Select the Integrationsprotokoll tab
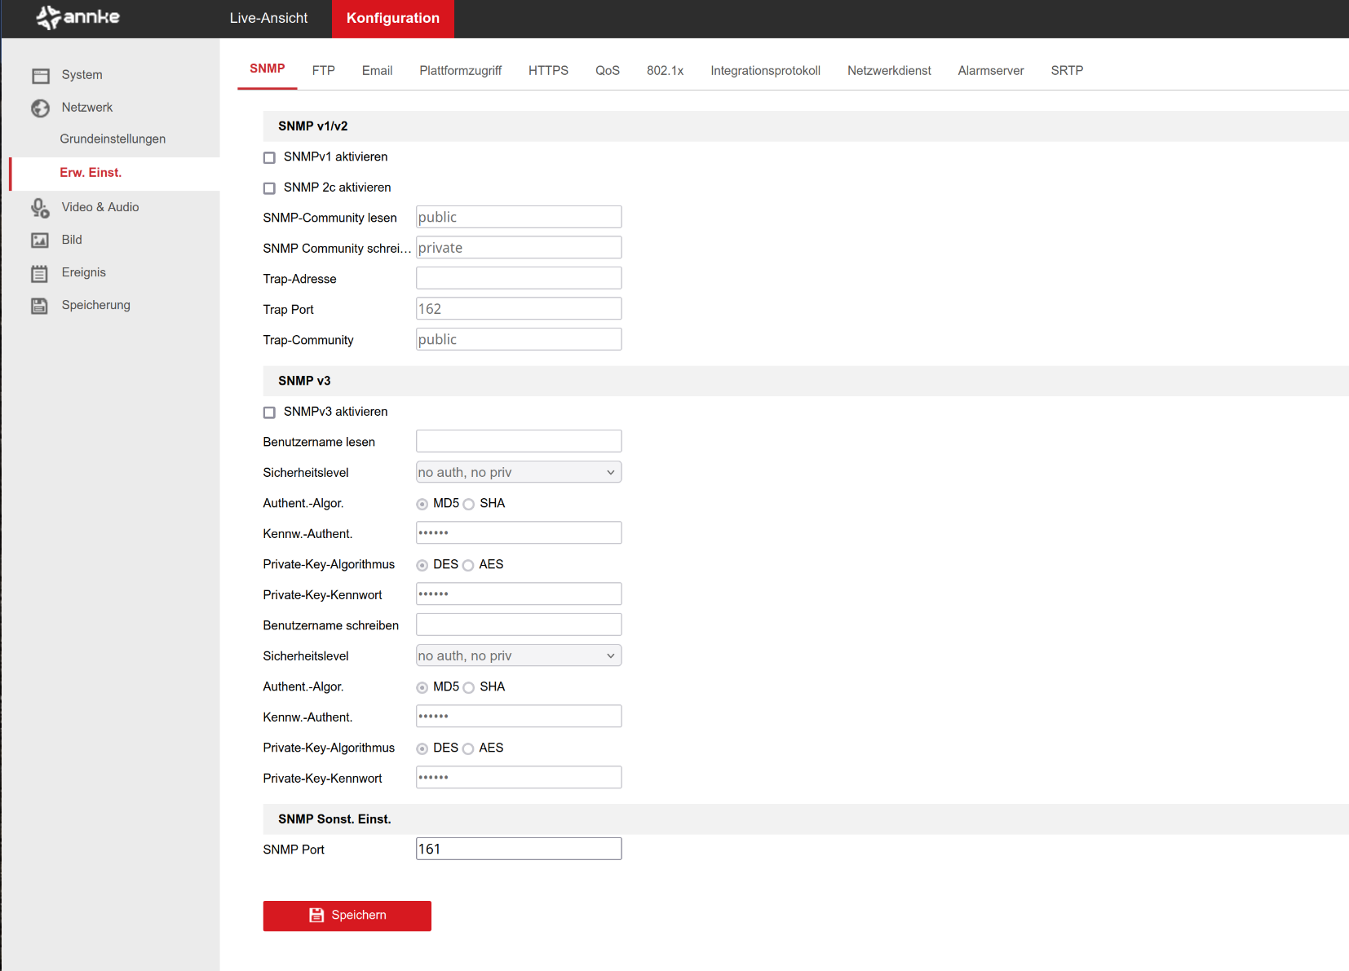The height and width of the screenshot is (971, 1349). pos(765,71)
